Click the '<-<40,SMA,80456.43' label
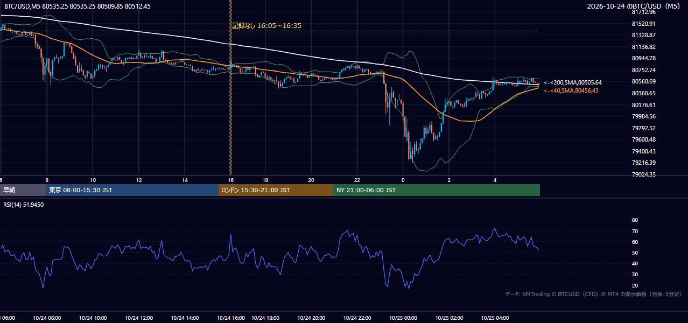Image resolution: width=688 pixels, height=323 pixels. (571, 90)
